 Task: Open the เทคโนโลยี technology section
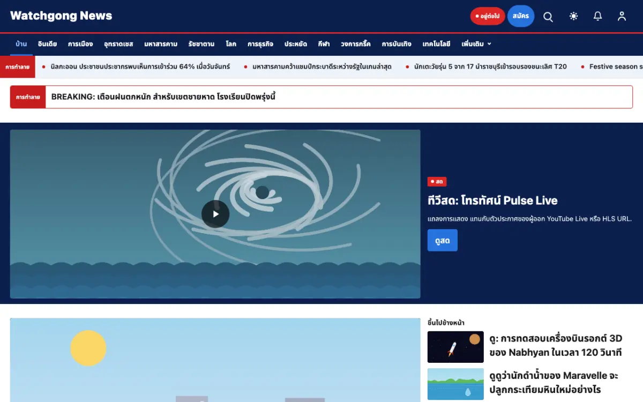pos(436,44)
